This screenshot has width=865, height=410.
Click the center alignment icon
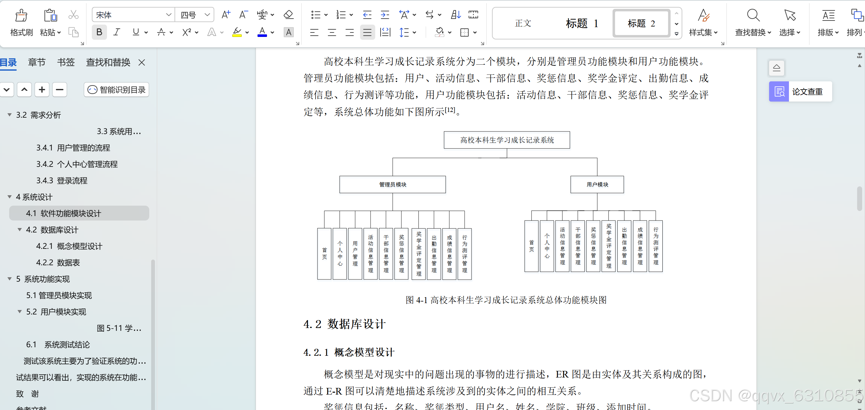coord(332,32)
